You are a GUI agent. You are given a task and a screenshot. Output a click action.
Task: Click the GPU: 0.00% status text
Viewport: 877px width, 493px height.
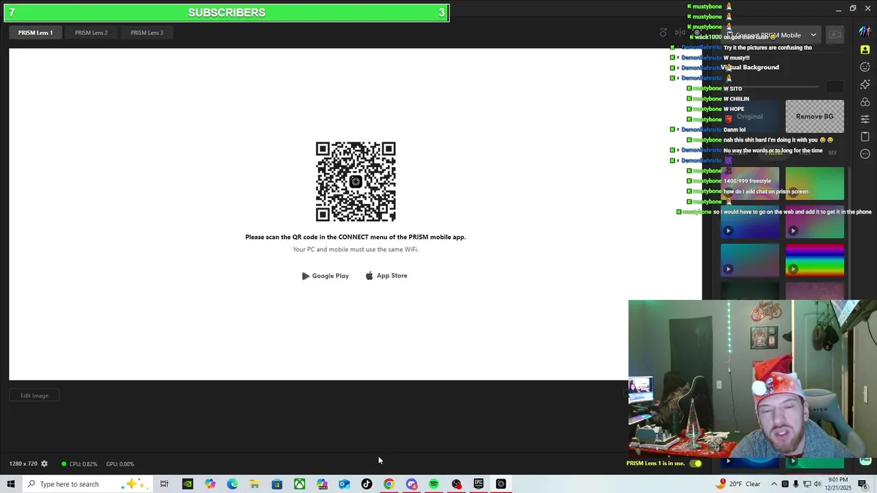[x=120, y=464]
